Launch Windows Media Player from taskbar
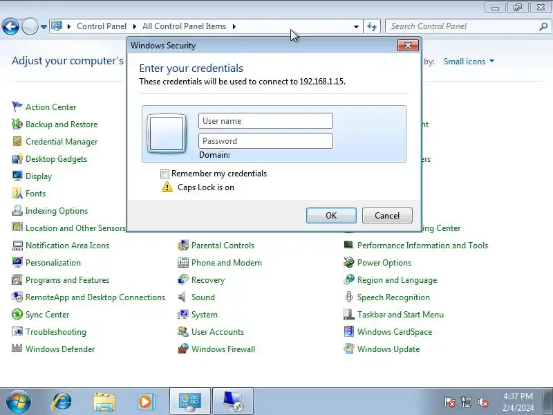553x415 pixels. coord(145,402)
